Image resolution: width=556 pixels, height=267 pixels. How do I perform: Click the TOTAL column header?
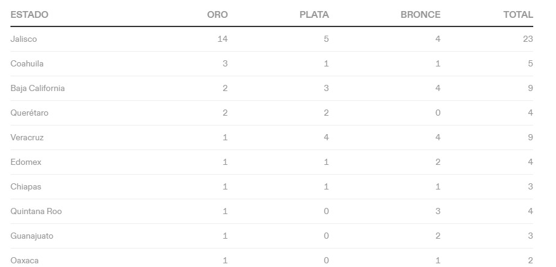pyautogui.click(x=518, y=15)
